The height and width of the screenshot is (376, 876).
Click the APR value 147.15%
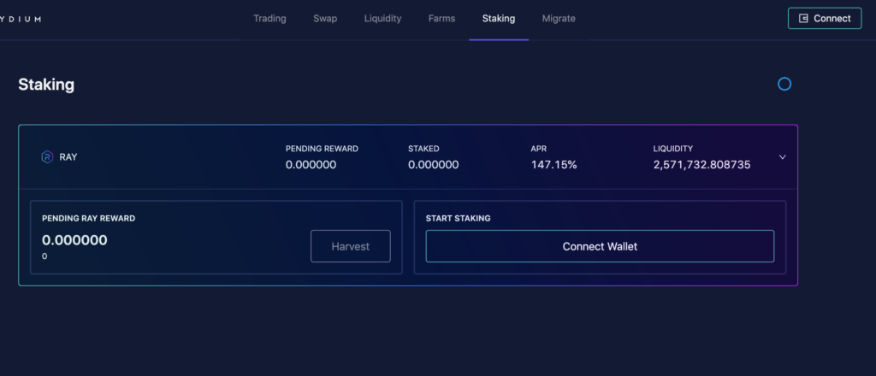pos(553,165)
